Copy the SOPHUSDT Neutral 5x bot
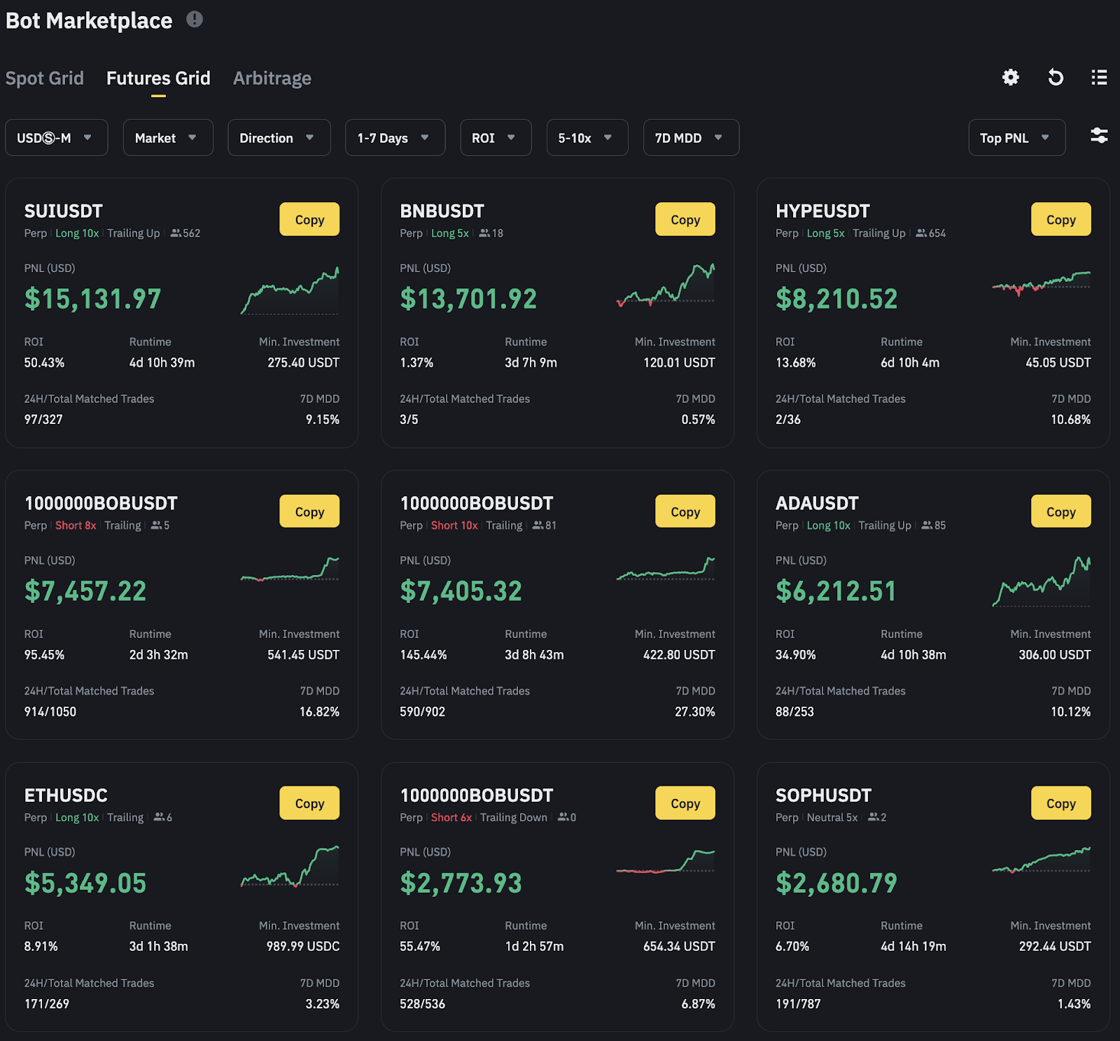Viewport: 1120px width, 1041px height. pos(1060,802)
